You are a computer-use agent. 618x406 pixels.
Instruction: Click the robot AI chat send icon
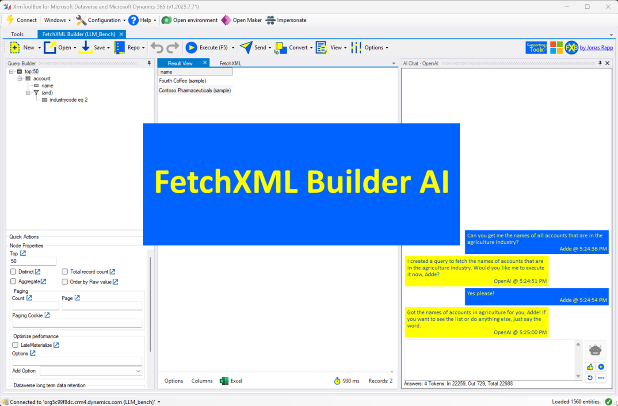click(595, 350)
